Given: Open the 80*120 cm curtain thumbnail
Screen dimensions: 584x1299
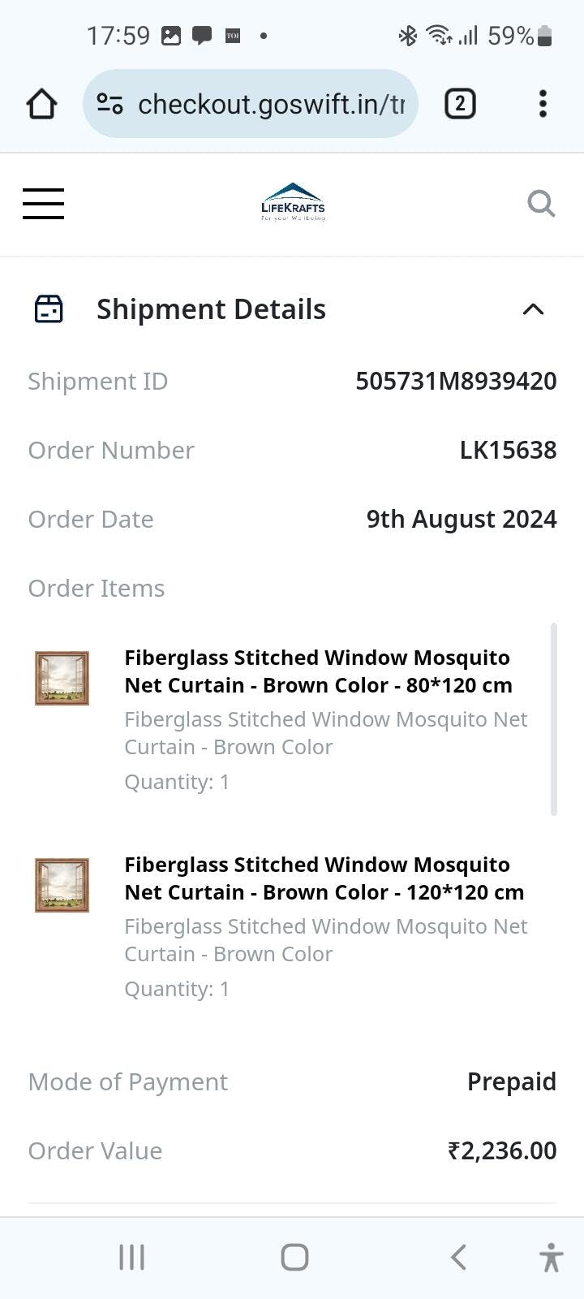Looking at the screenshot, I should pyautogui.click(x=62, y=678).
